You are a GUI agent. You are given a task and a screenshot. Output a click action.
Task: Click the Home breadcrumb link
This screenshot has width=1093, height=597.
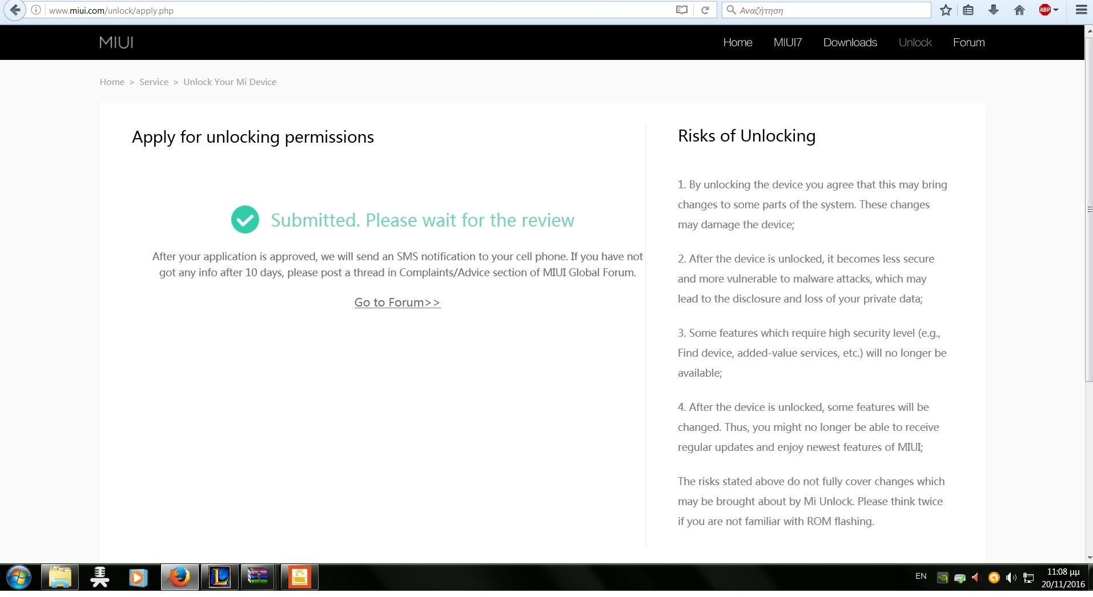(112, 82)
